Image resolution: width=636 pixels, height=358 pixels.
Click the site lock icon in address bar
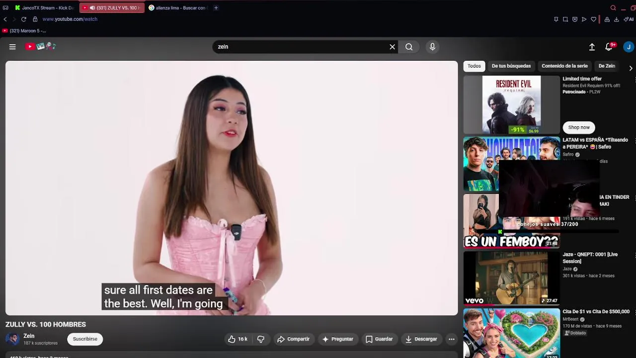35,19
